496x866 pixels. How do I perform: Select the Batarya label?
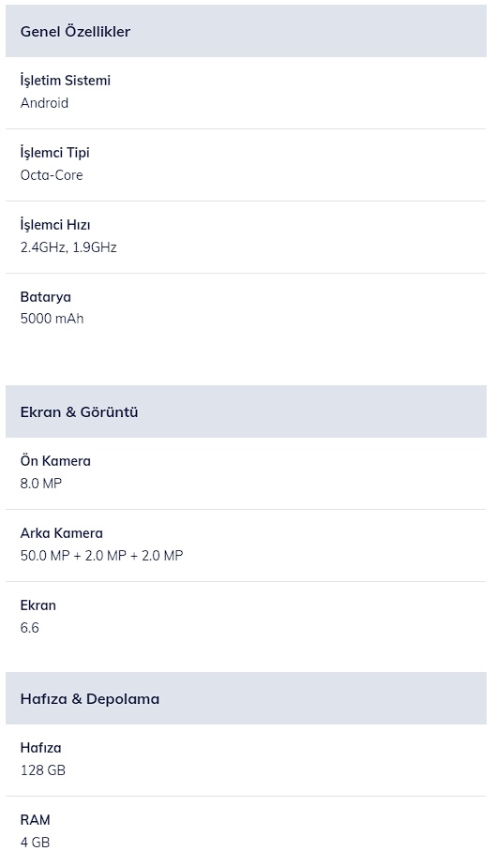[45, 297]
